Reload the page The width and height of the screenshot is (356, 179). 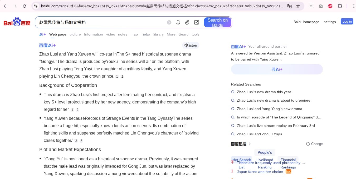pyautogui.click(x=25, y=6)
